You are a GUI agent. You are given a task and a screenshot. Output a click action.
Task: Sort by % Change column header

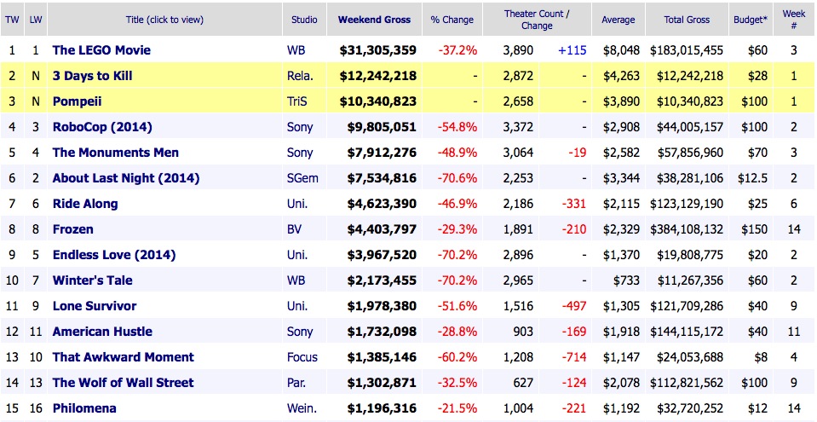point(452,19)
